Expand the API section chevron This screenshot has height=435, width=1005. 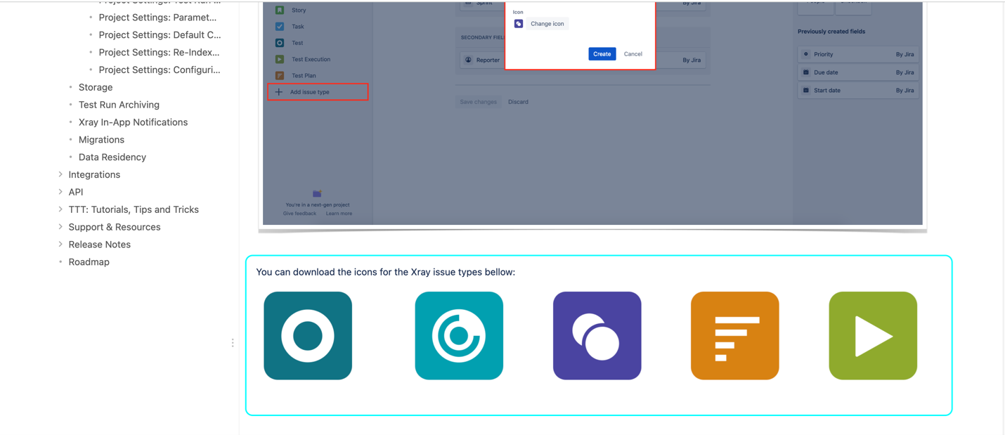(60, 192)
